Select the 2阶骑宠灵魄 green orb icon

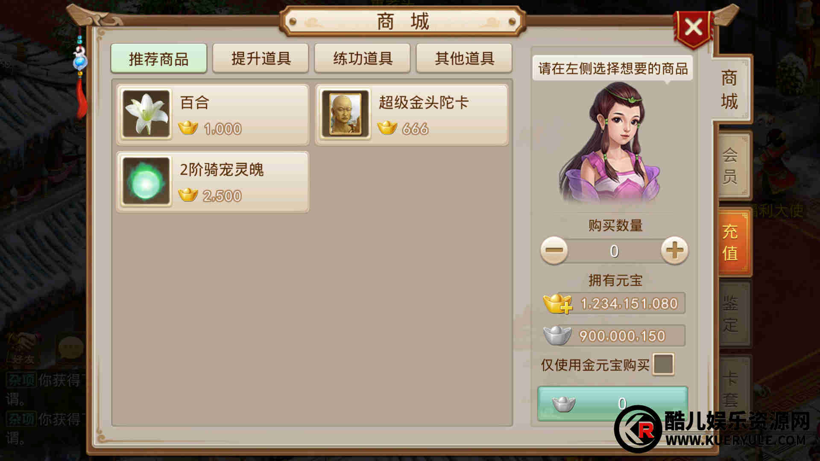pos(146,181)
